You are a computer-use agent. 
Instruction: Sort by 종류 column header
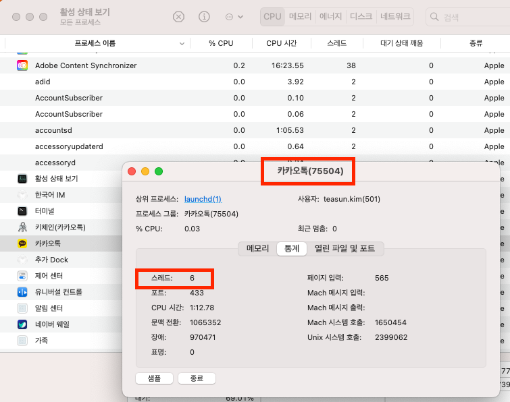click(x=476, y=43)
